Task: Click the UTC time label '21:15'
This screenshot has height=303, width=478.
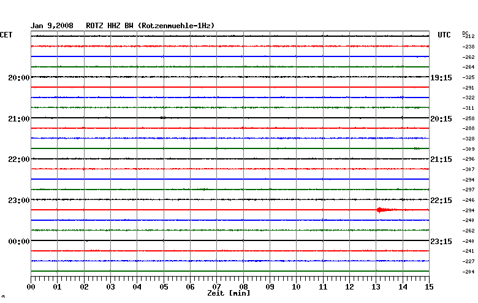Action: [x=441, y=159]
